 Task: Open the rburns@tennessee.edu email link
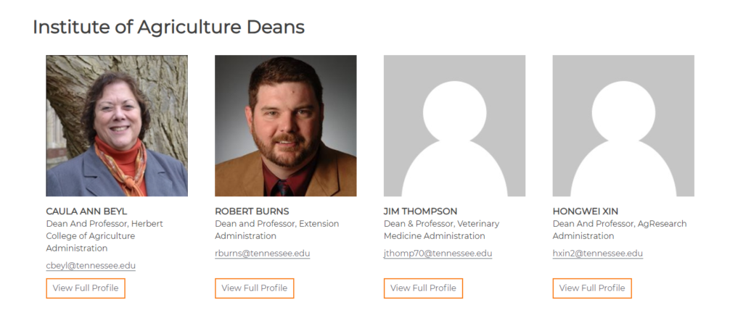[x=263, y=254]
